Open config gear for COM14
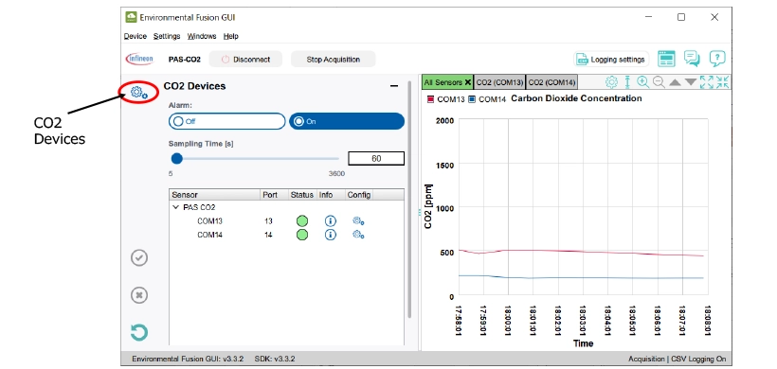The width and height of the screenshot is (777, 369). pyautogui.click(x=358, y=235)
